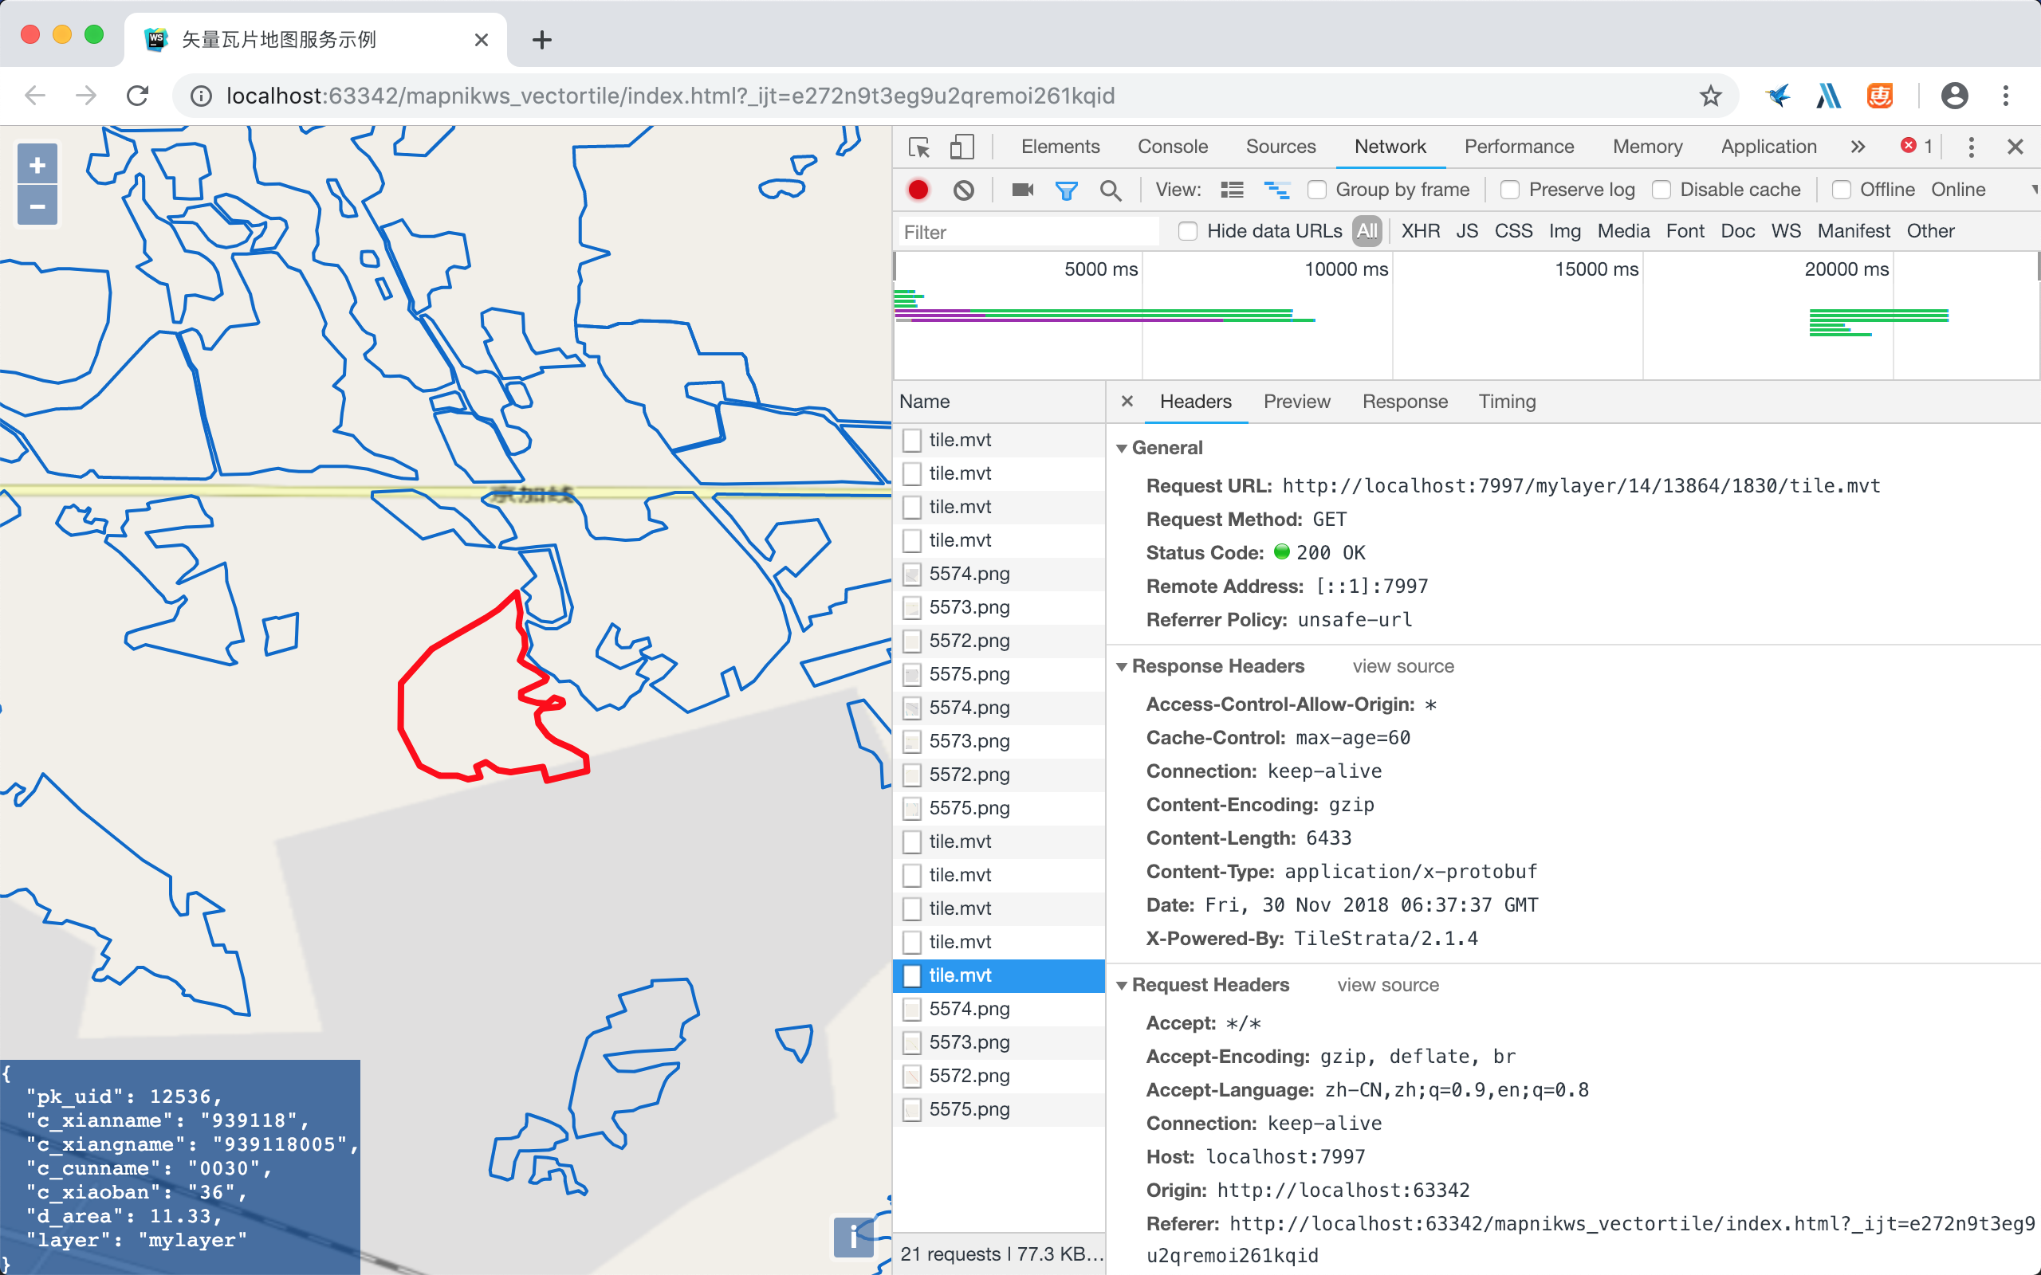Click view source next to Response Headers
Screen dimensions: 2041x1275
pyautogui.click(x=1403, y=666)
